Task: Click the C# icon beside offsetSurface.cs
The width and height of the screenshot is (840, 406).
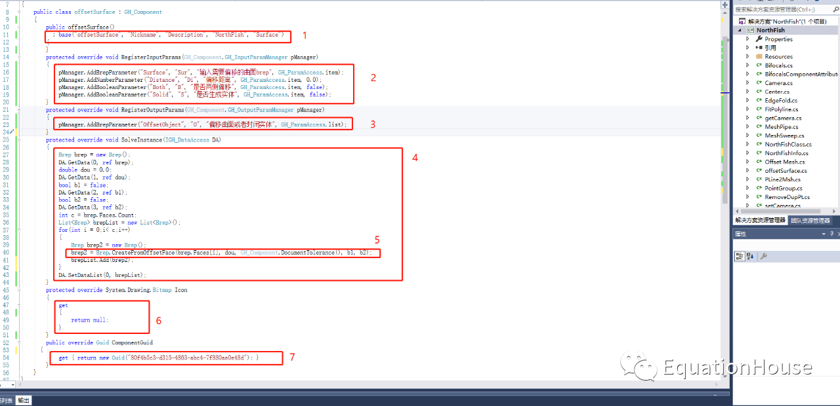Action: coord(759,170)
